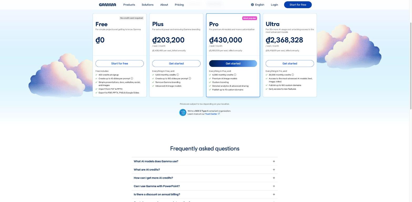Click Start for free on Free plan
Viewport: 412px width, 202px height.
(x=120, y=64)
